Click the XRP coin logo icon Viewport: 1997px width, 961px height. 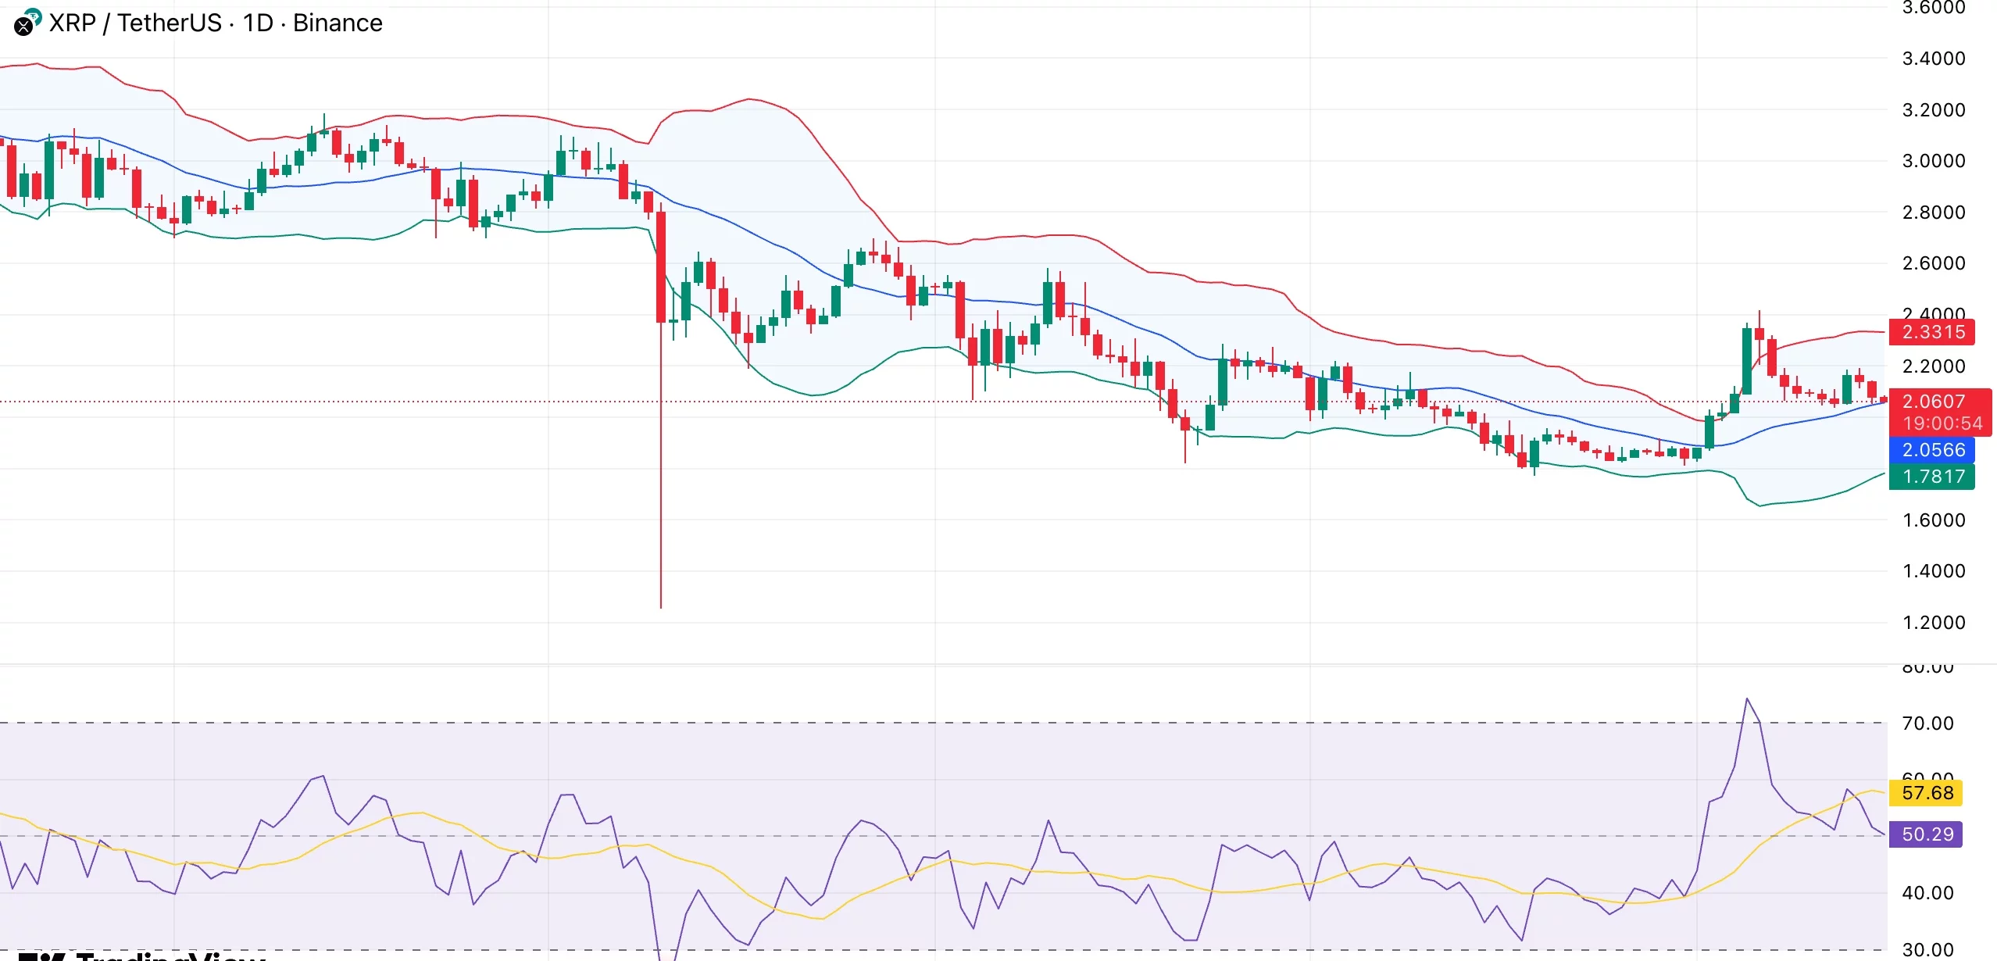coord(26,24)
